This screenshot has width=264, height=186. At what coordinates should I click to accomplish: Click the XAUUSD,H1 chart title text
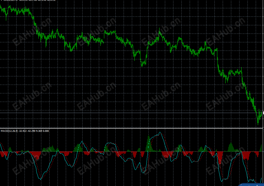[11, 1]
